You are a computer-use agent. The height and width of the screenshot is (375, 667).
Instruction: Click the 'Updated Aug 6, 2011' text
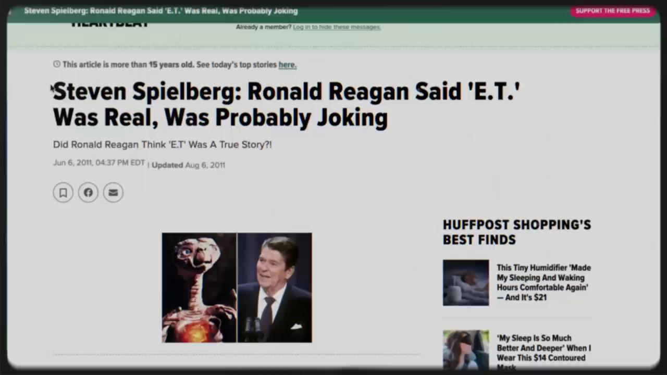[189, 165]
